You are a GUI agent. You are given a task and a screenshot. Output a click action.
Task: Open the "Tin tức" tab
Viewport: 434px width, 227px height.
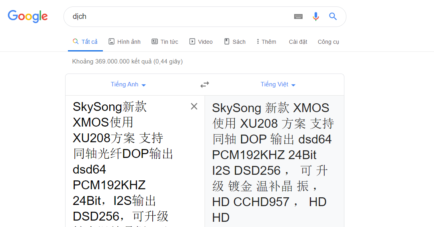(x=165, y=42)
